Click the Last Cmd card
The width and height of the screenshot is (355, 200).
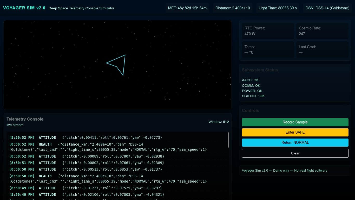coord(322,50)
